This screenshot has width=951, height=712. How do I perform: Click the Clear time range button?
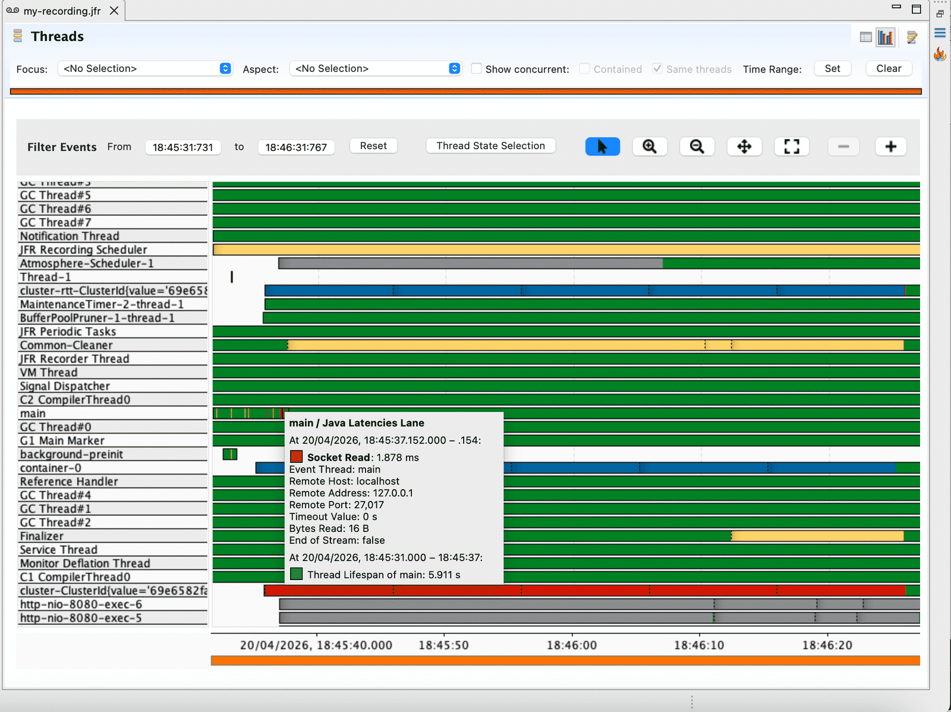[889, 69]
